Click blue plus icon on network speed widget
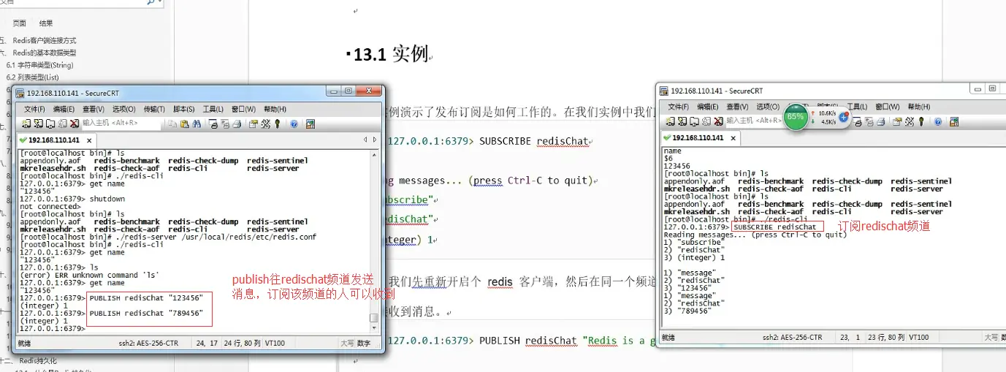 (844, 117)
